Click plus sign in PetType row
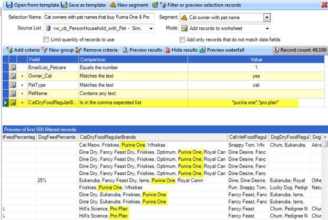The width and height of the screenshot is (328, 220). 22,85
